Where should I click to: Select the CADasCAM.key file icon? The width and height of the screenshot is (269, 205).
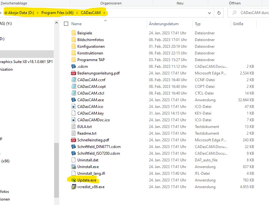point(74,113)
